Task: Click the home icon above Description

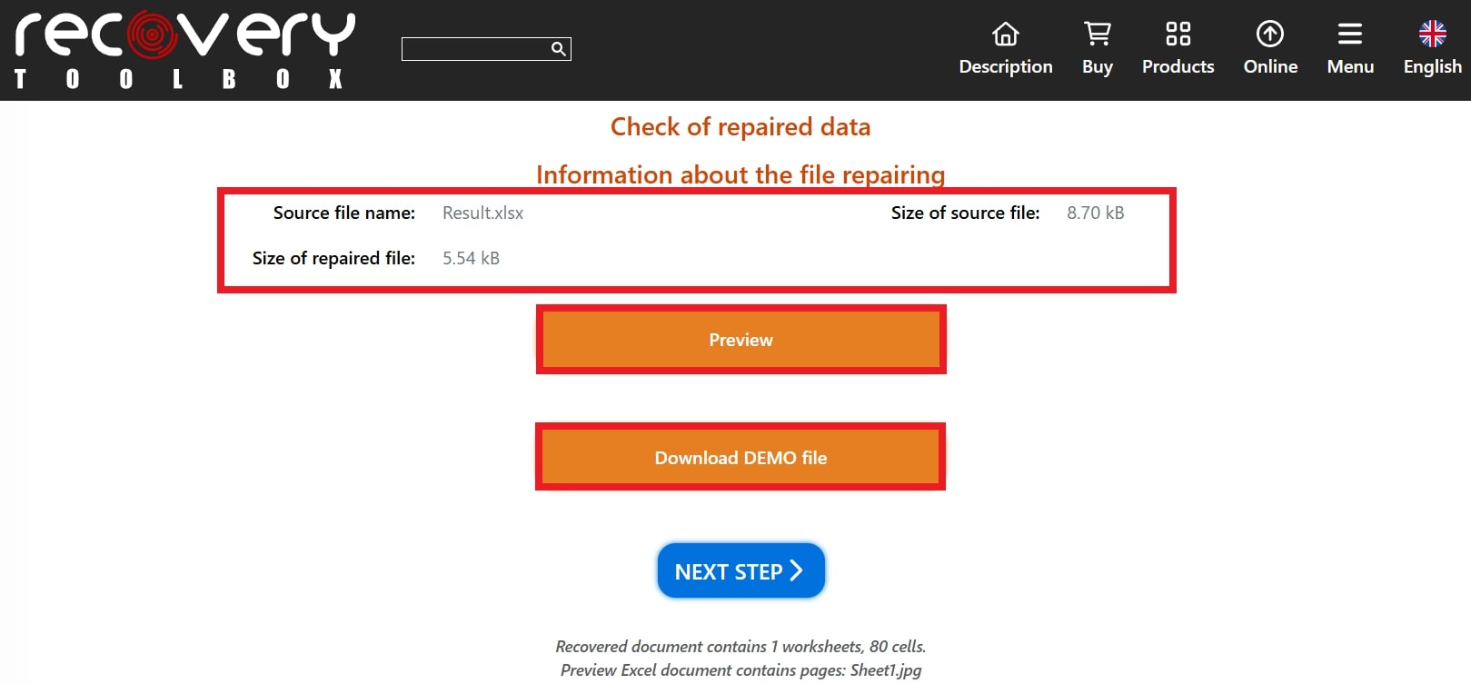Action: click(x=1005, y=35)
